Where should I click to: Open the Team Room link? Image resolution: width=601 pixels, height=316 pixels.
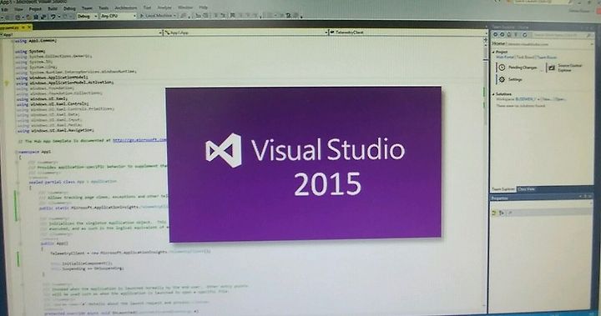tap(547, 58)
